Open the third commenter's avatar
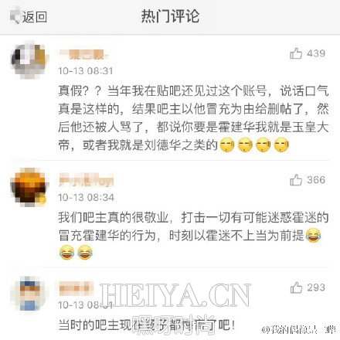 pyautogui.click(x=29, y=293)
